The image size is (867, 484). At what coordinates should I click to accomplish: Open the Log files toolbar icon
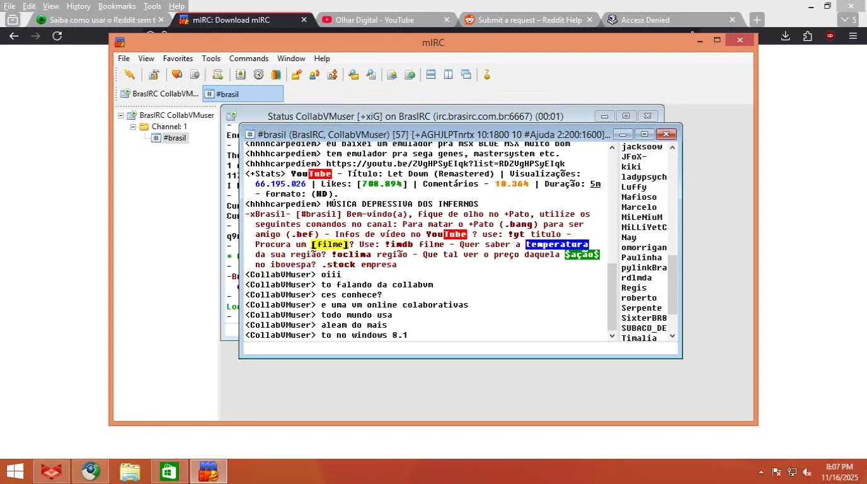point(371,74)
